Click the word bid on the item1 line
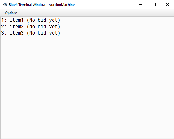Screen dimensions: 174x139 [42, 20]
